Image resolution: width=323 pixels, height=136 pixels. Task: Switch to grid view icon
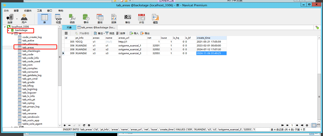click(x=314, y=125)
